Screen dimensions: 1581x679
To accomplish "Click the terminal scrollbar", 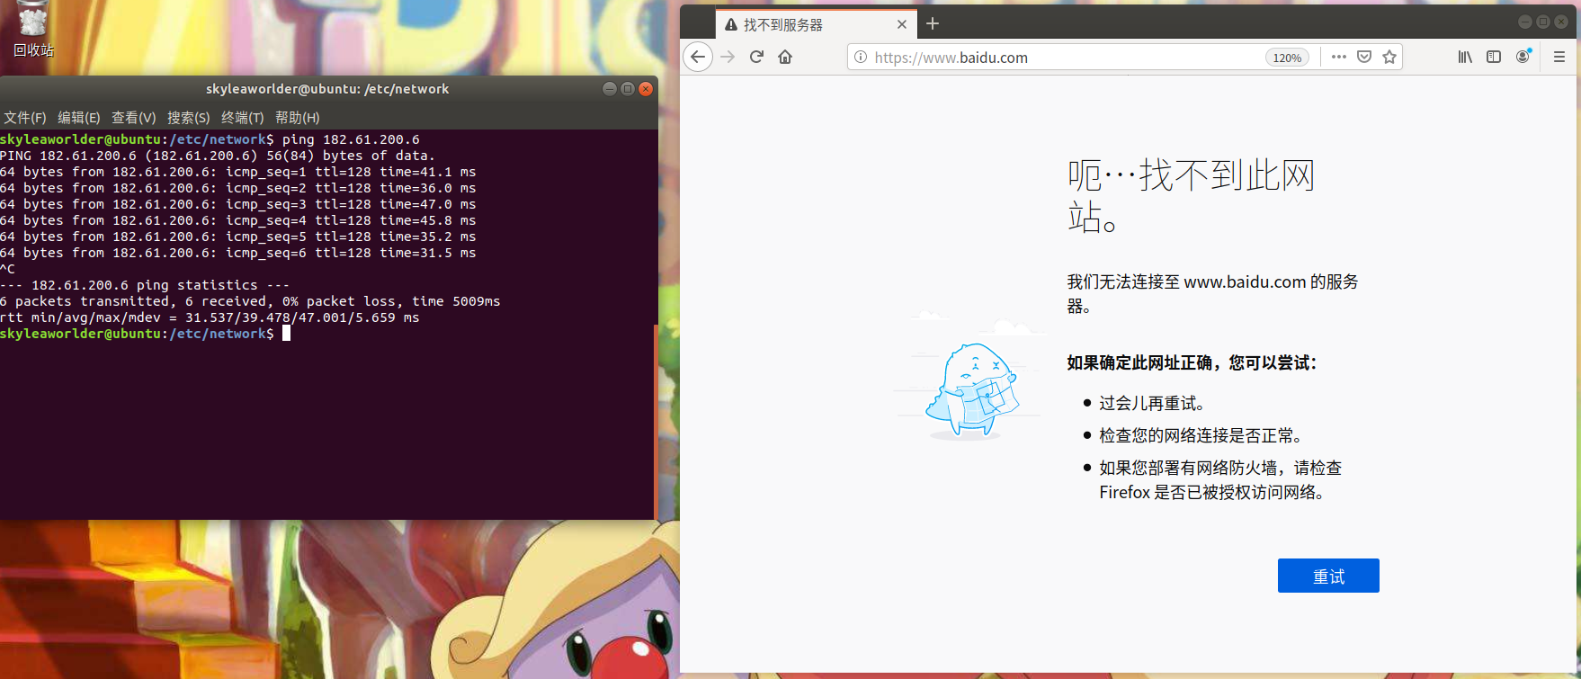I will tap(655, 421).
